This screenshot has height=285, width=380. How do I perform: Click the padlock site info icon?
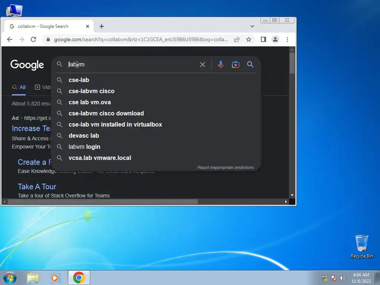pos(48,39)
